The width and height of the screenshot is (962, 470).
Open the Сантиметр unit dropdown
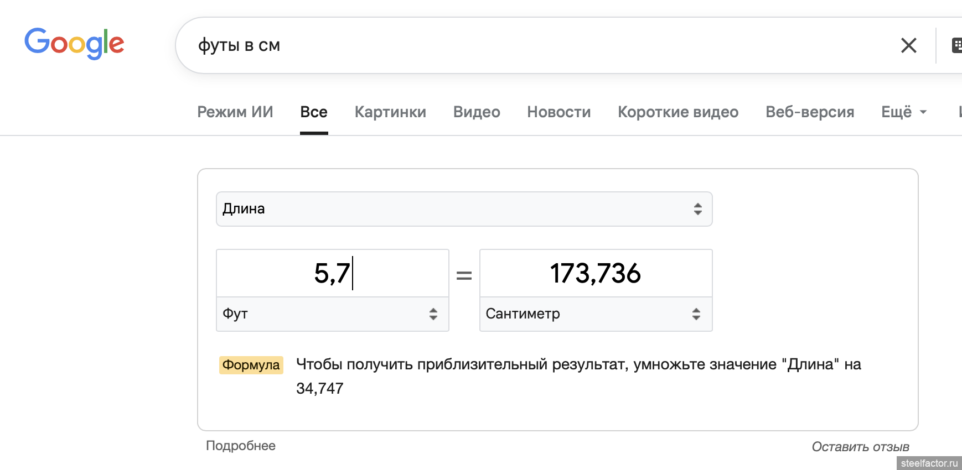(596, 314)
